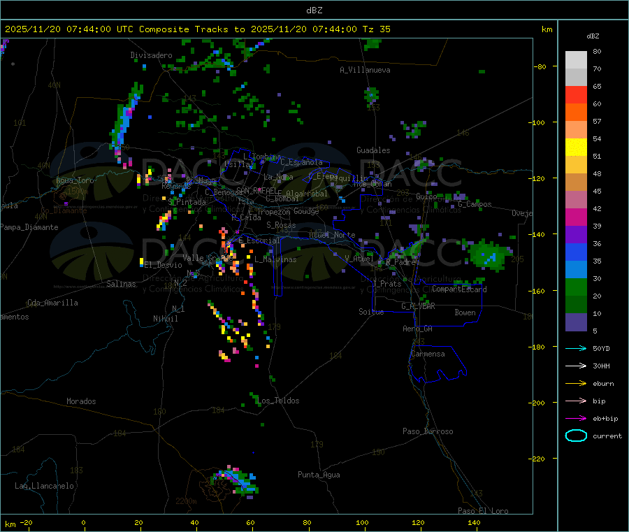
Task: Pick the light grey 80 dBZ swatch
Action: 576,60
